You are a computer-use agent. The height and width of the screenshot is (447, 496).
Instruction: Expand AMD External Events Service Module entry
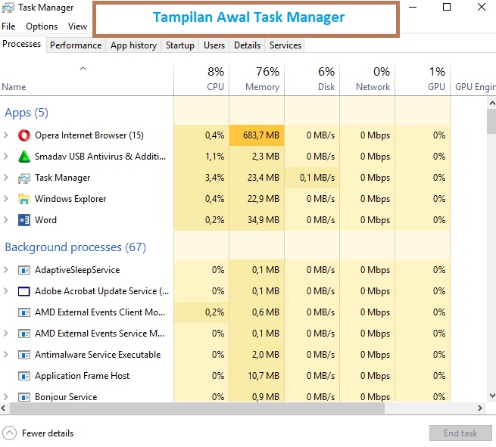coord(6,334)
